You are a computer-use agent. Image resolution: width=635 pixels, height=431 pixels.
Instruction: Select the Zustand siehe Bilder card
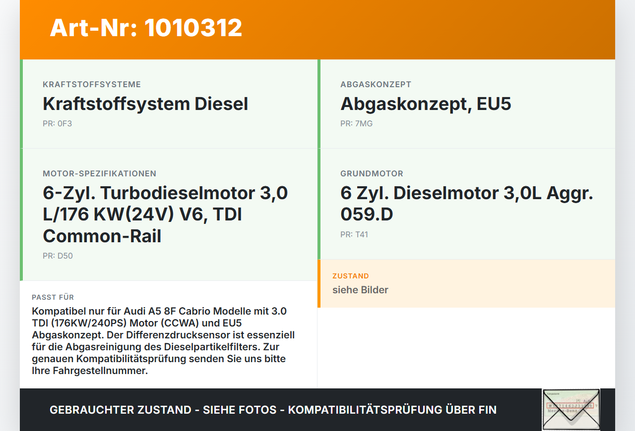click(466, 283)
